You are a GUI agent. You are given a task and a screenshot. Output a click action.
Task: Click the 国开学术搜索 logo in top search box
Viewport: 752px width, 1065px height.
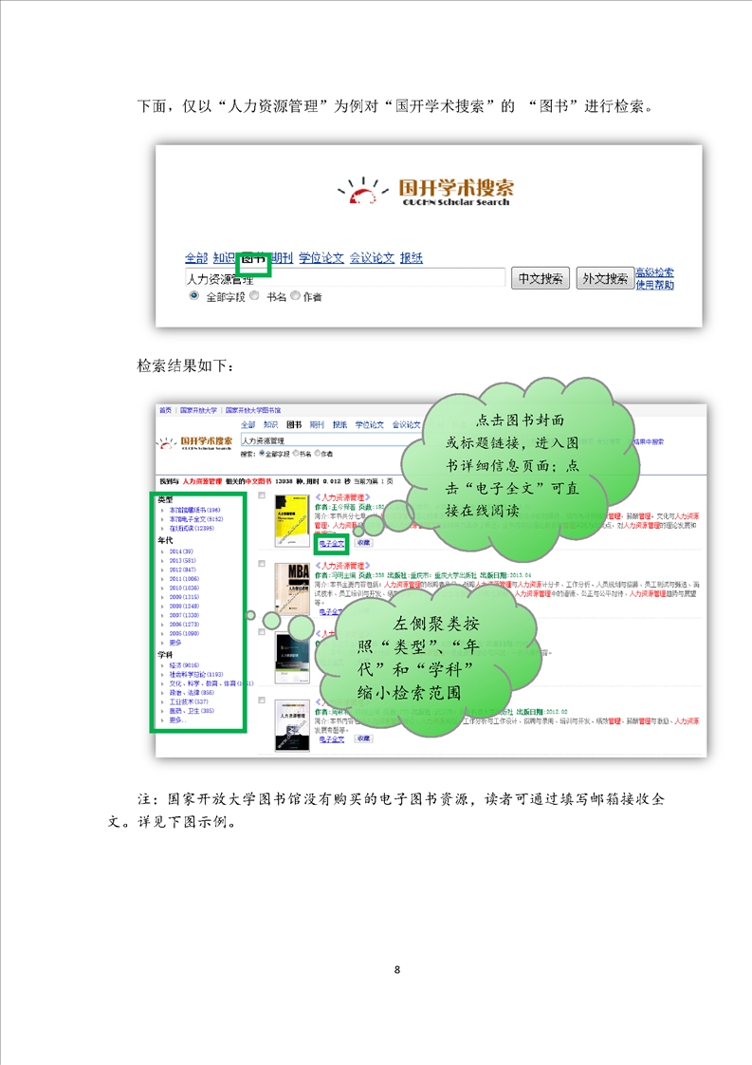tap(429, 191)
